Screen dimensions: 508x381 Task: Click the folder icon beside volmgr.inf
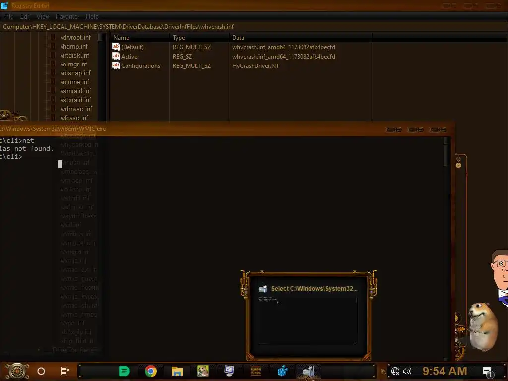(53, 64)
